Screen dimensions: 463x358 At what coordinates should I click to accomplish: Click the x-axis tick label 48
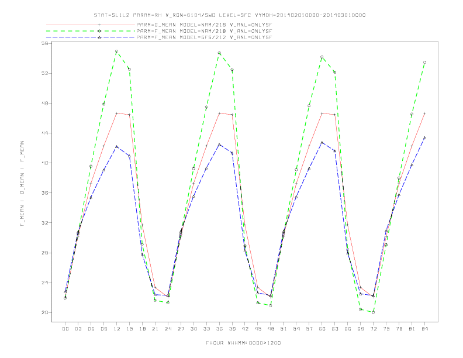pos(271,329)
